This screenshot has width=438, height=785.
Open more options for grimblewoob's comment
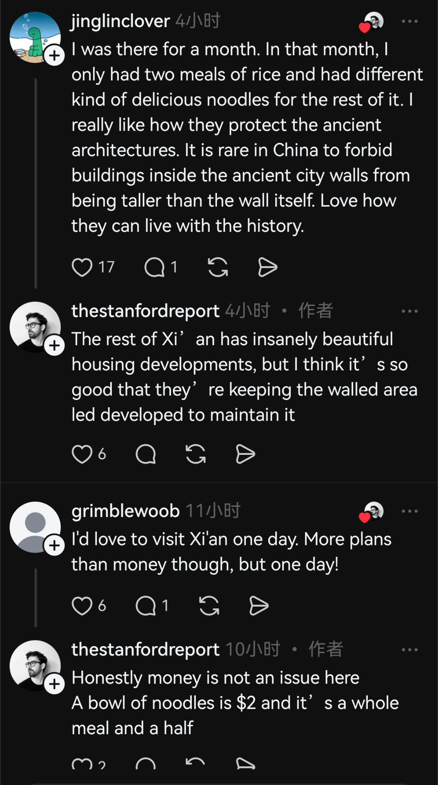click(x=410, y=511)
